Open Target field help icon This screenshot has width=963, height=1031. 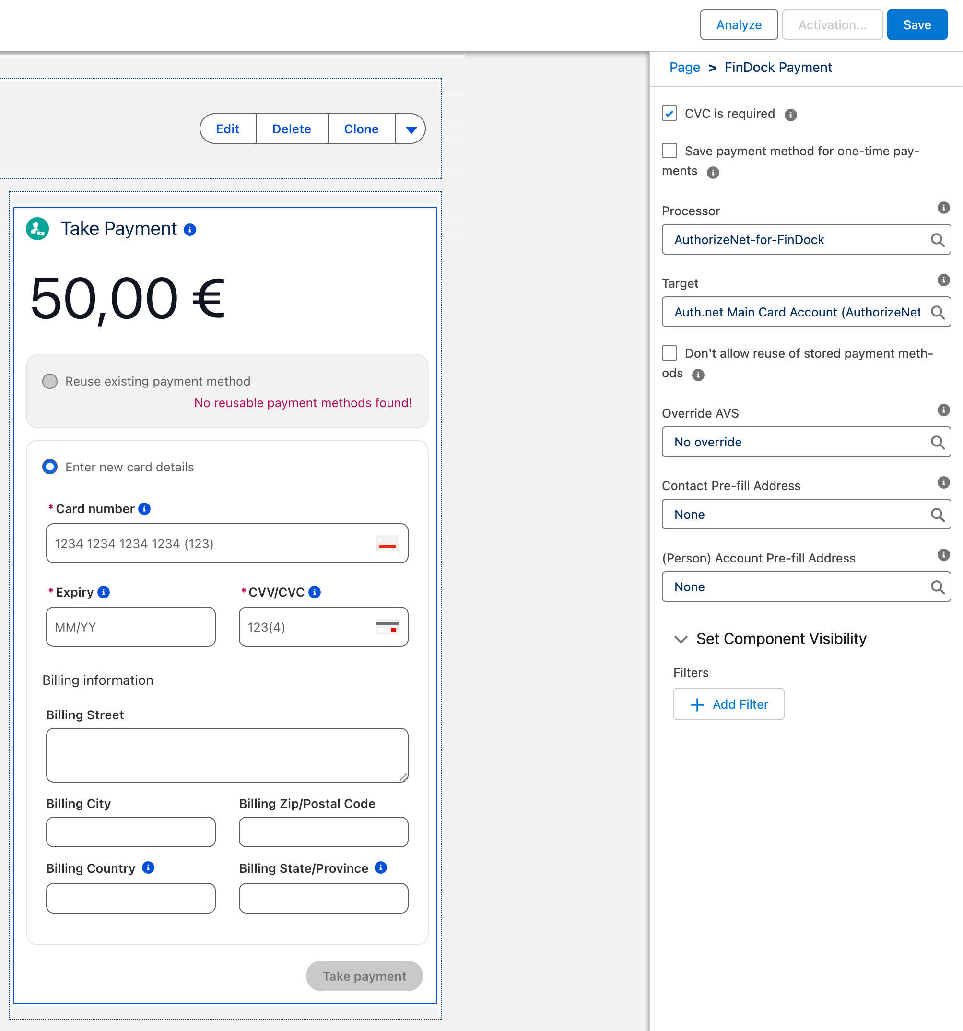tap(943, 281)
